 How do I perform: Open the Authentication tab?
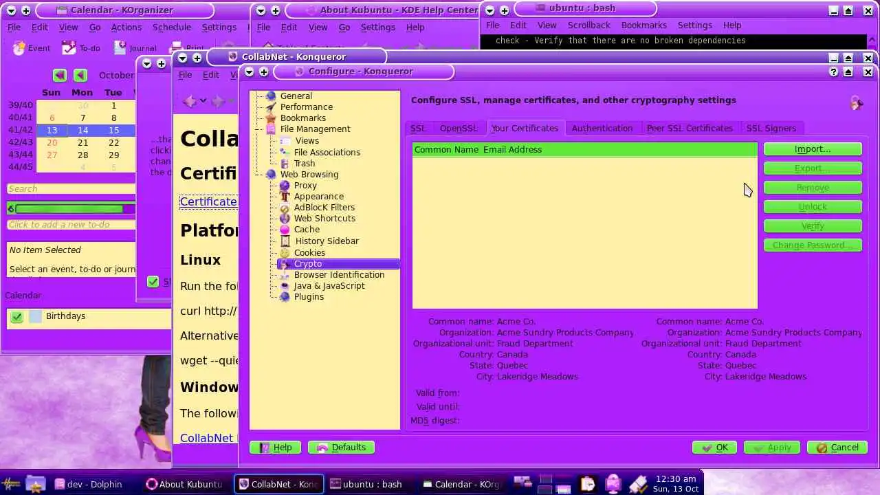pyautogui.click(x=602, y=128)
